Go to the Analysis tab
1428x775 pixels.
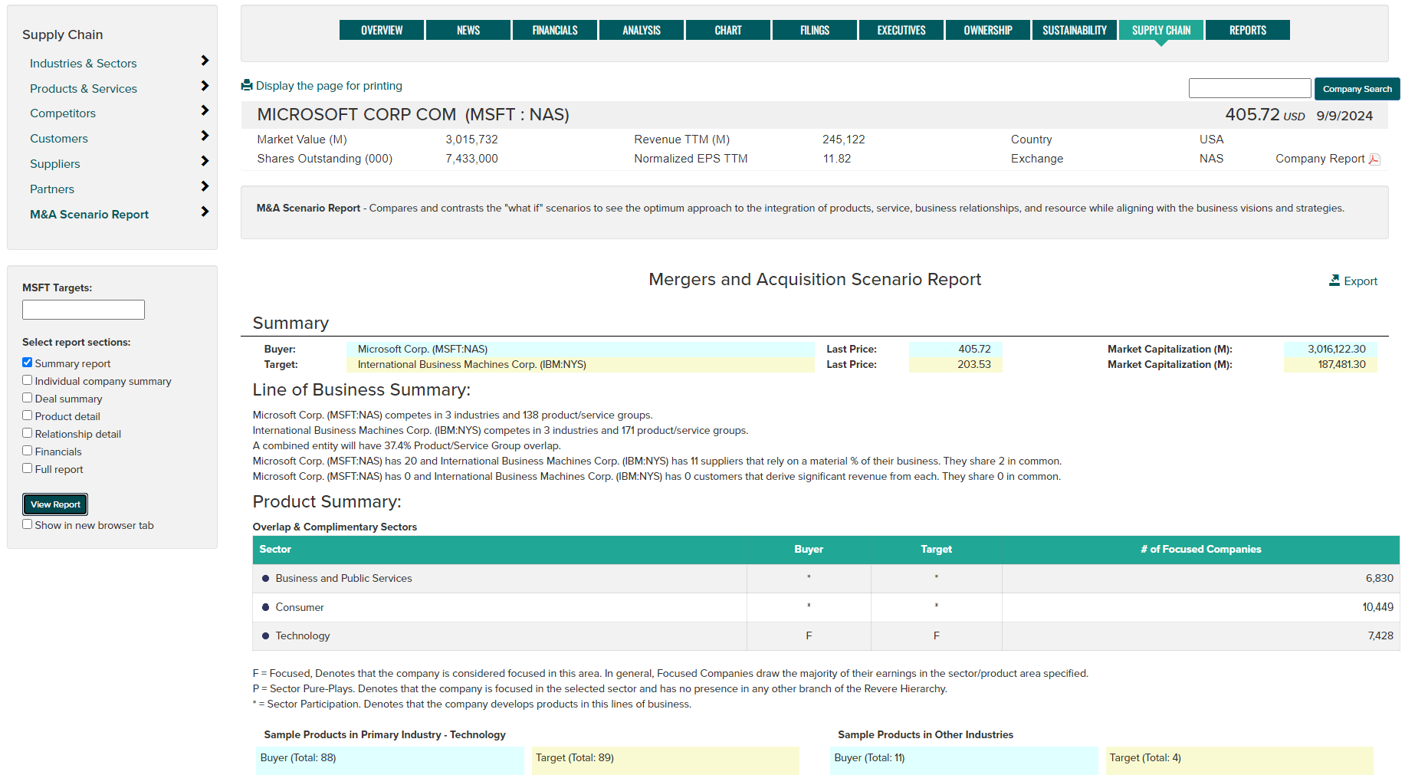pyautogui.click(x=642, y=30)
